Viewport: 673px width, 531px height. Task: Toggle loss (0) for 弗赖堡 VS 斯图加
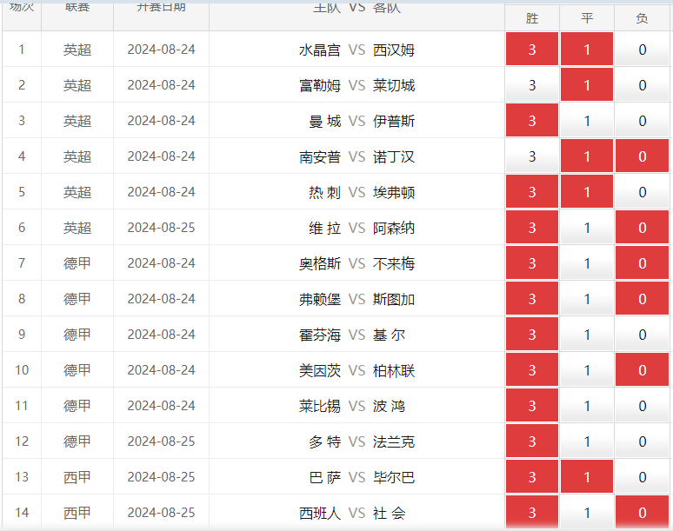pos(642,299)
